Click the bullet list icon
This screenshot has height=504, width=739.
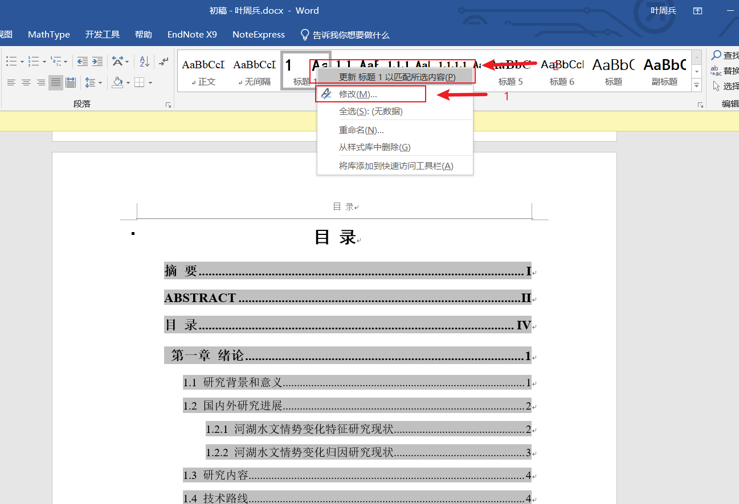click(11, 61)
